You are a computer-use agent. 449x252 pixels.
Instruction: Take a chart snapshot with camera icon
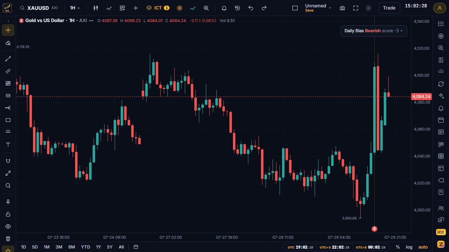click(x=342, y=8)
